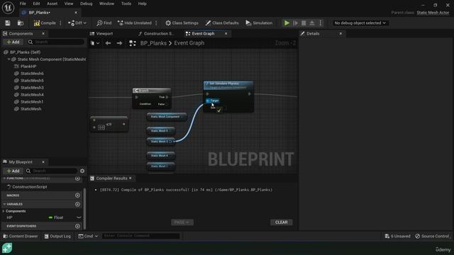Open the Diff dropdown
Viewport: 454px width, 255px height.
tap(77, 23)
